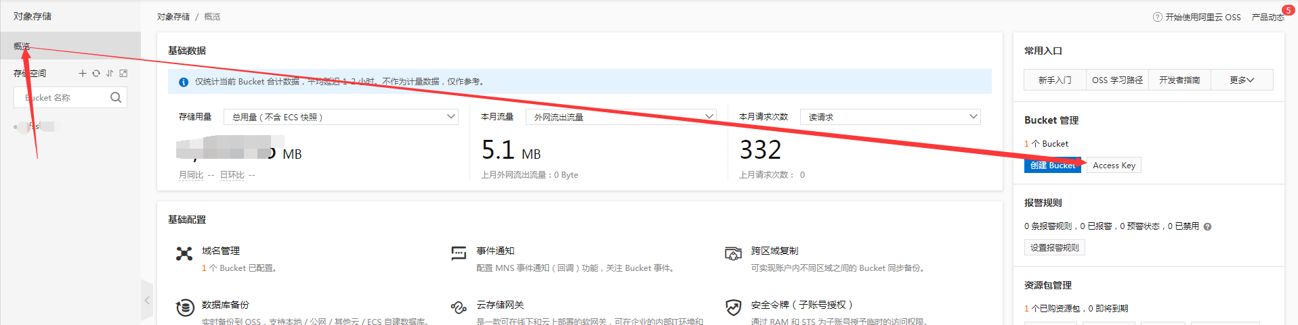This screenshot has height=325, width=1298.
Task: Click the blurred bucket name in sidebar list
Action: [37, 126]
